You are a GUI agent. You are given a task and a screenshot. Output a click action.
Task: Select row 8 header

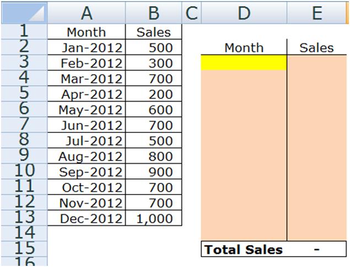click(x=24, y=141)
